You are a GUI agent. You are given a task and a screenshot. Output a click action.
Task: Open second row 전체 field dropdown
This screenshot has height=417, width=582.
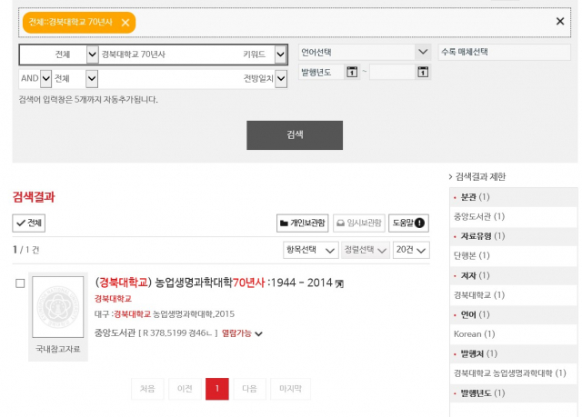pyautogui.click(x=92, y=78)
